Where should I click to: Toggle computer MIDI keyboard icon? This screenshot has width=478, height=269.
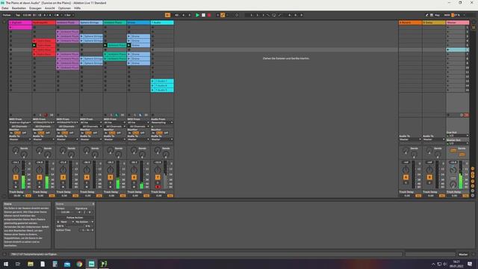[x=432, y=15]
